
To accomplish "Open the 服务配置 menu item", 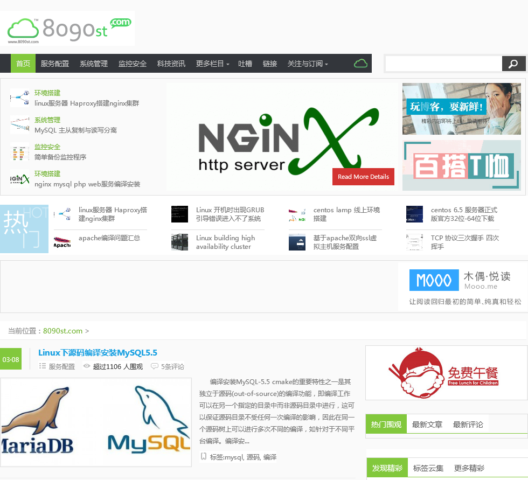I will pyautogui.click(x=55, y=64).
